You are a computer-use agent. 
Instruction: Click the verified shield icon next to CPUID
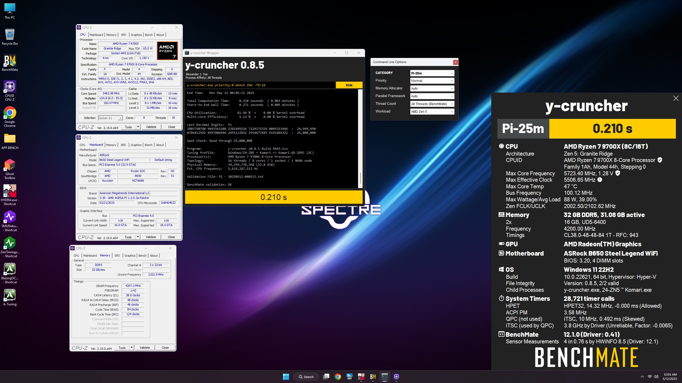pyautogui.click(x=660, y=160)
